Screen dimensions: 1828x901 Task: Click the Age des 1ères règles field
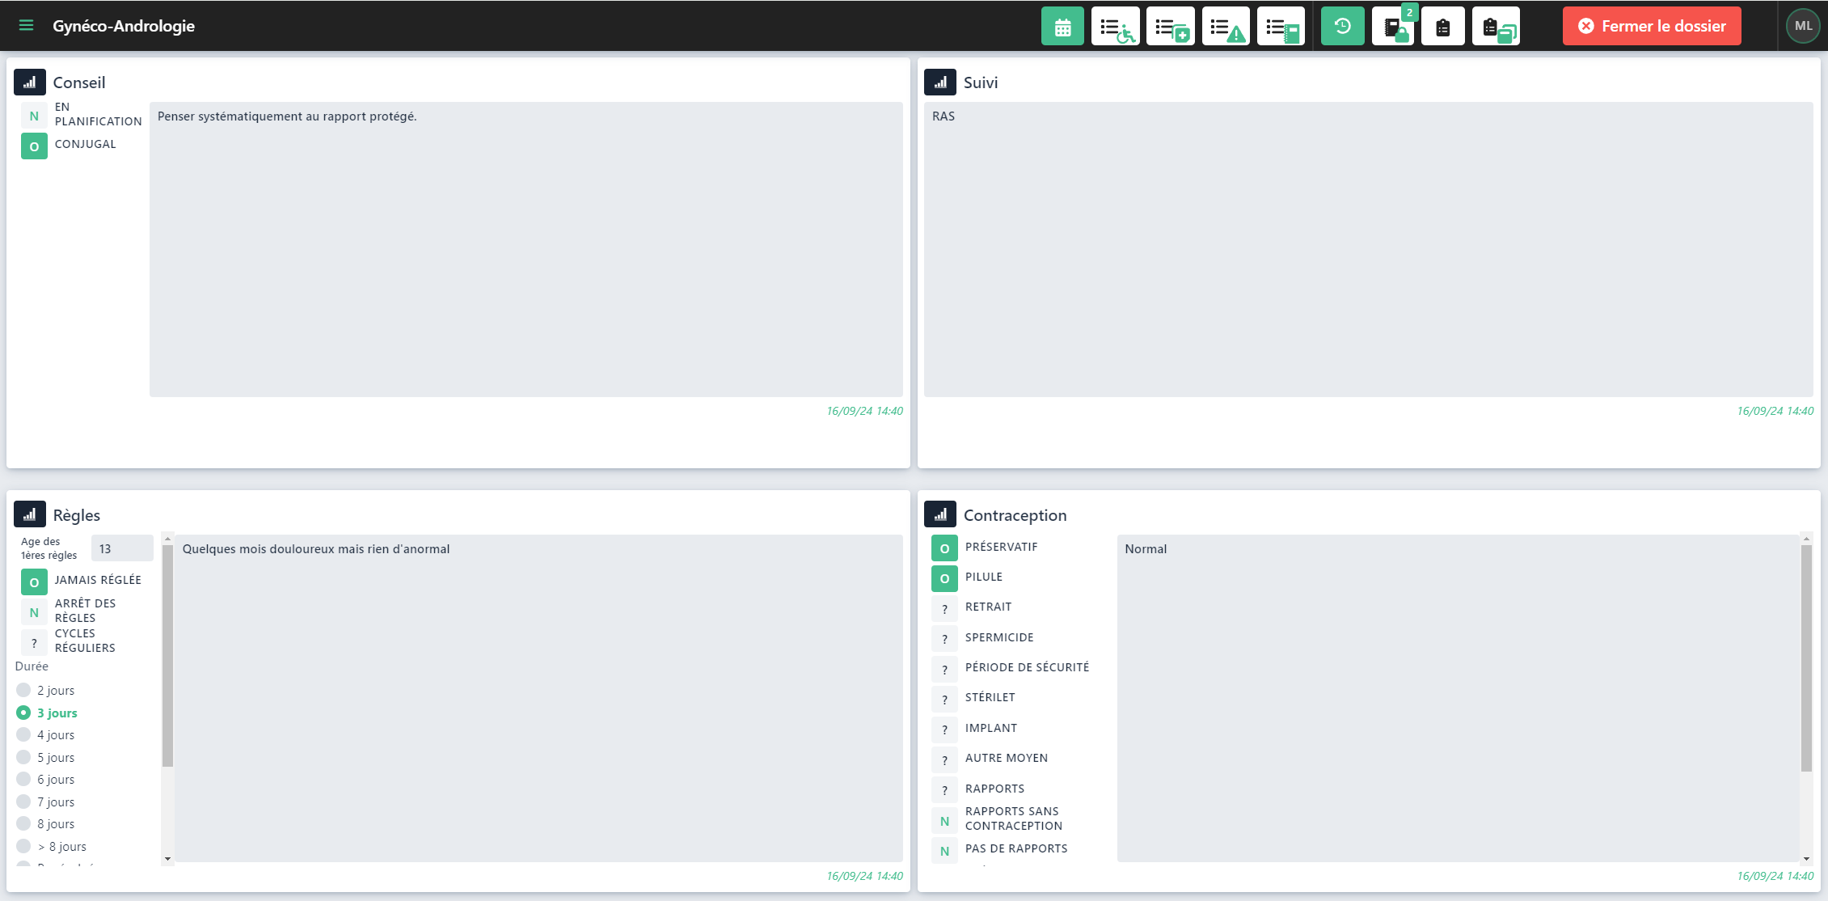click(121, 548)
